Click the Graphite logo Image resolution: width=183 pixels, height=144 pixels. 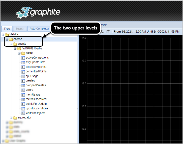[x=38, y=12]
